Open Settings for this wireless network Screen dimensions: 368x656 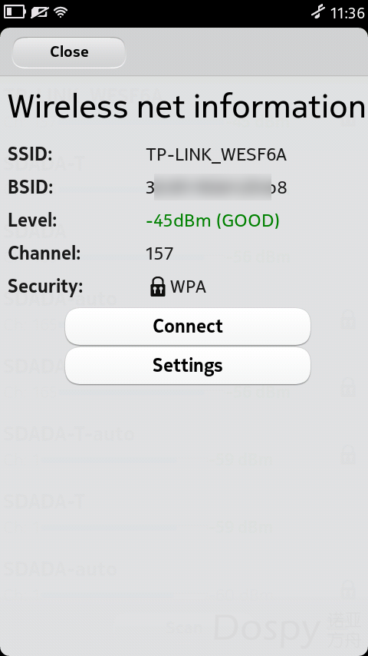pyautogui.click(x=188, y=365)
